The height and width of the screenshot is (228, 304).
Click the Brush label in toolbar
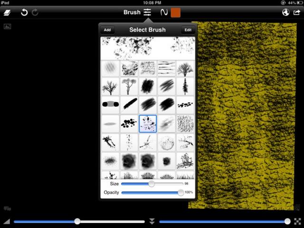coord(132,12)
